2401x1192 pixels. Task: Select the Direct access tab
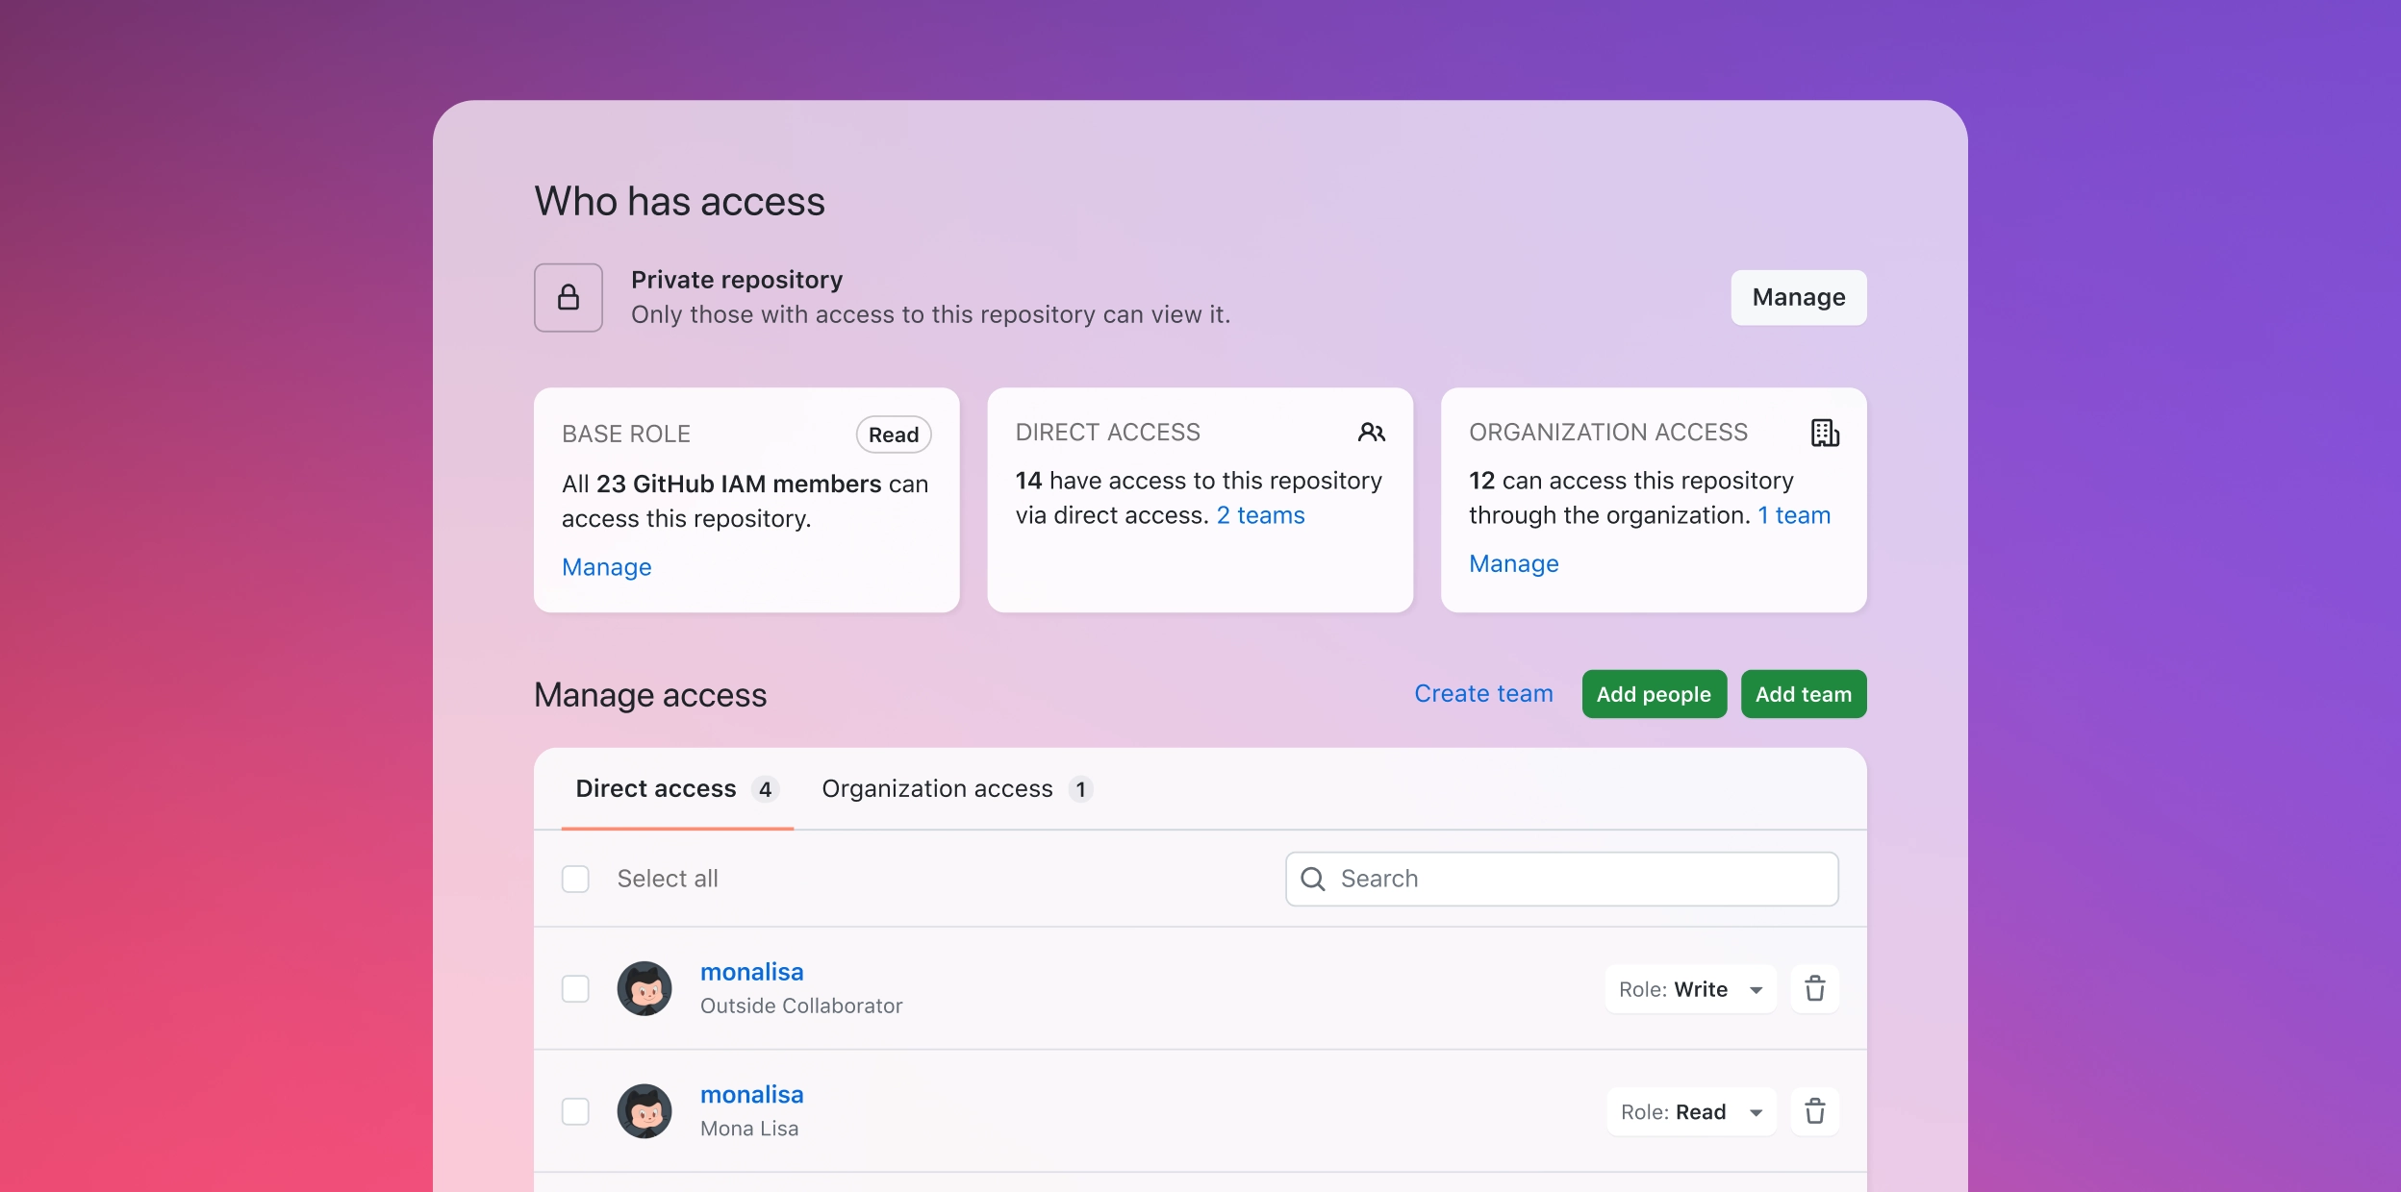pyautogui.click(x=655, y=788)
